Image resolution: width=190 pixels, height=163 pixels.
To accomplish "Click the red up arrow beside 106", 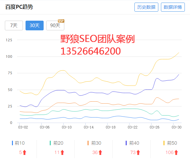I will [x=176, y=152].
